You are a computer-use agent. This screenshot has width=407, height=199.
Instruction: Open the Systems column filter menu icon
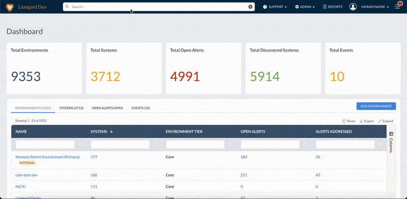(x=155, y=144)
